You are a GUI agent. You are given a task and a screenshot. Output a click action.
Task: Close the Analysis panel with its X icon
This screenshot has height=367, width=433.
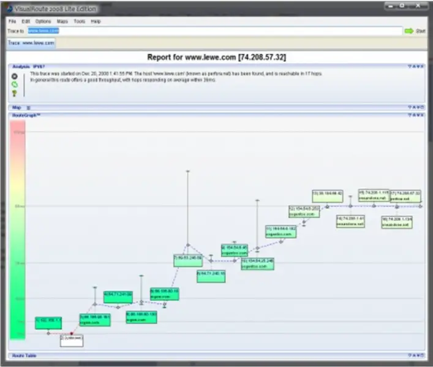[422, 66]
